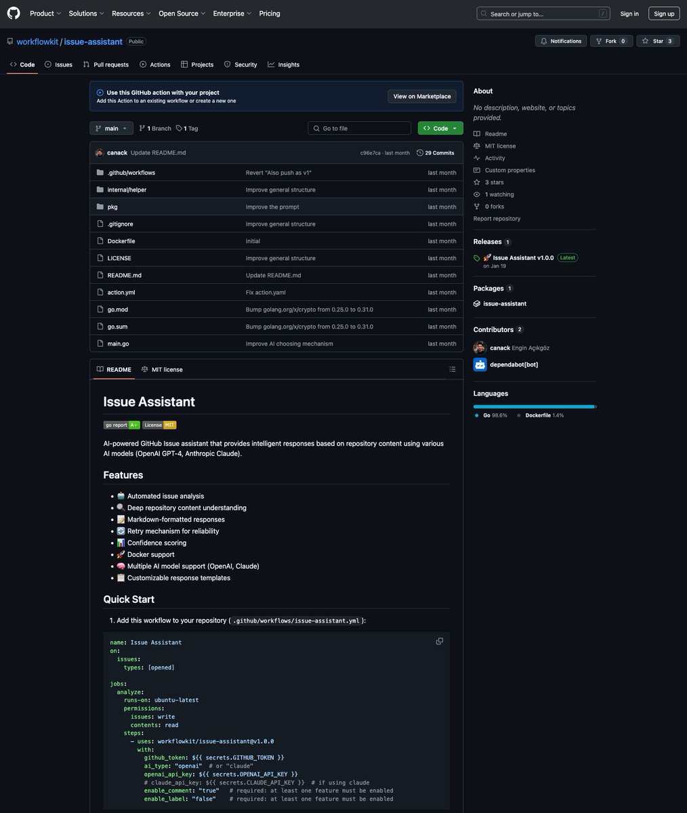Click the Sign in link
The height and width of the screenshot is (813, 687).
629,14
